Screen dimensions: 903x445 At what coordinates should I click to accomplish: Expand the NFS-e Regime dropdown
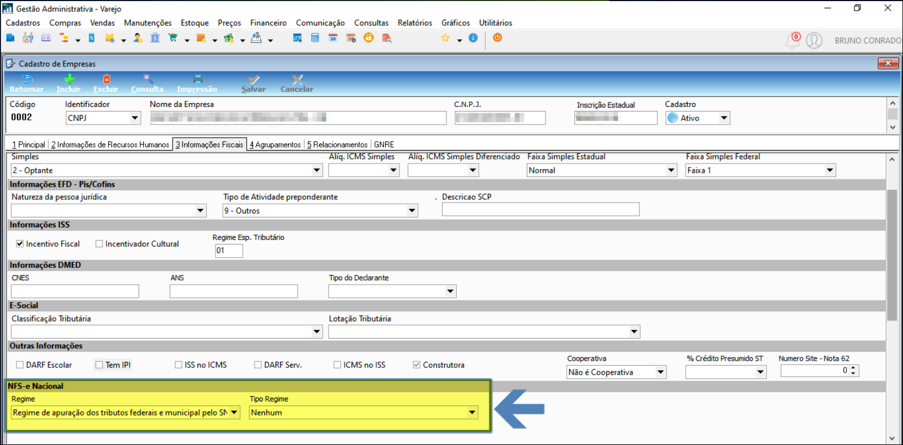[x=234, y=413]
